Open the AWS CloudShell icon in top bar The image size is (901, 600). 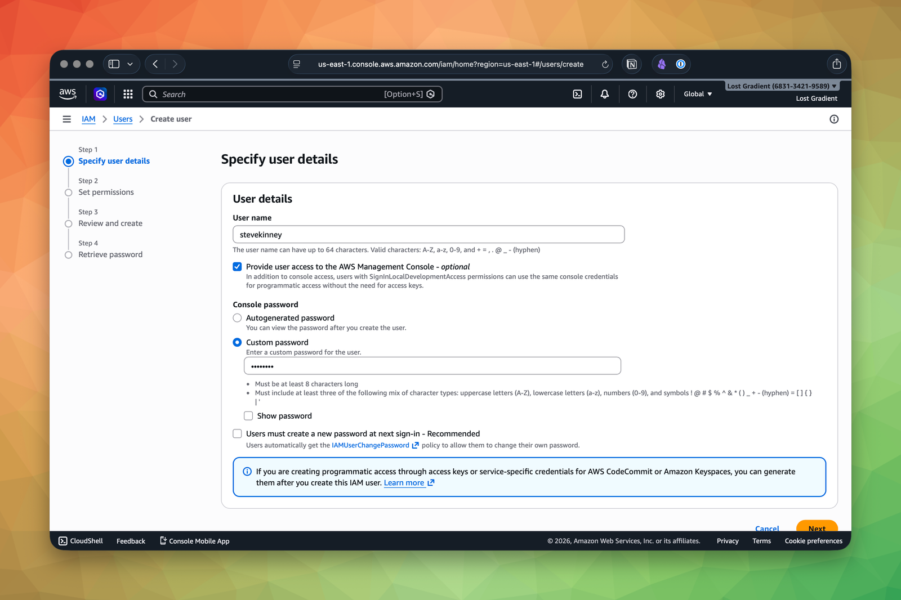tap(577, 94)
